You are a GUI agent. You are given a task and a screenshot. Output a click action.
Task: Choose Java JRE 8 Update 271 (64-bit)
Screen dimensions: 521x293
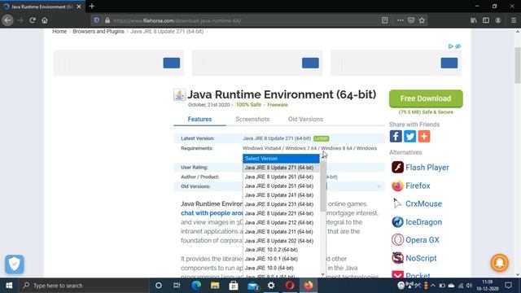(x=281, y=168)
